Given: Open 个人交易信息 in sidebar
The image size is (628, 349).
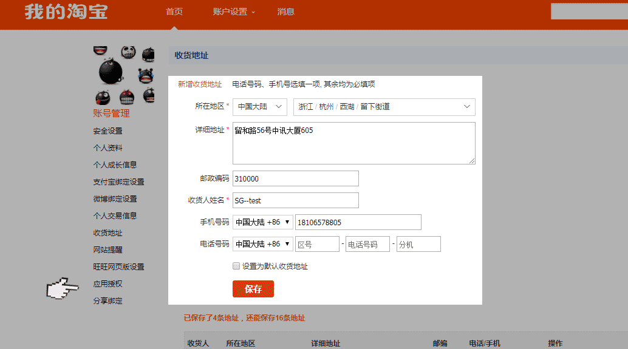Looking at the screenshot, I should (x=115, y=215).
